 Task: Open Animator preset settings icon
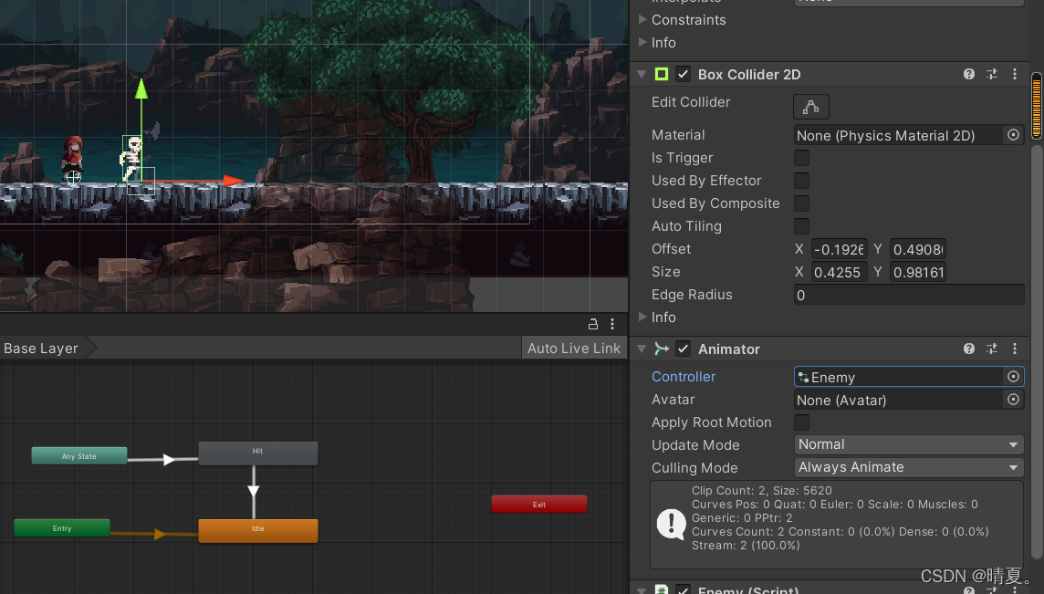tap(991, 349)
